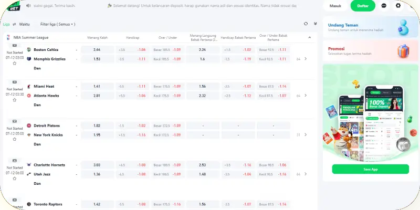Click the NBA Summer League logo icon

tap(8, 37)
